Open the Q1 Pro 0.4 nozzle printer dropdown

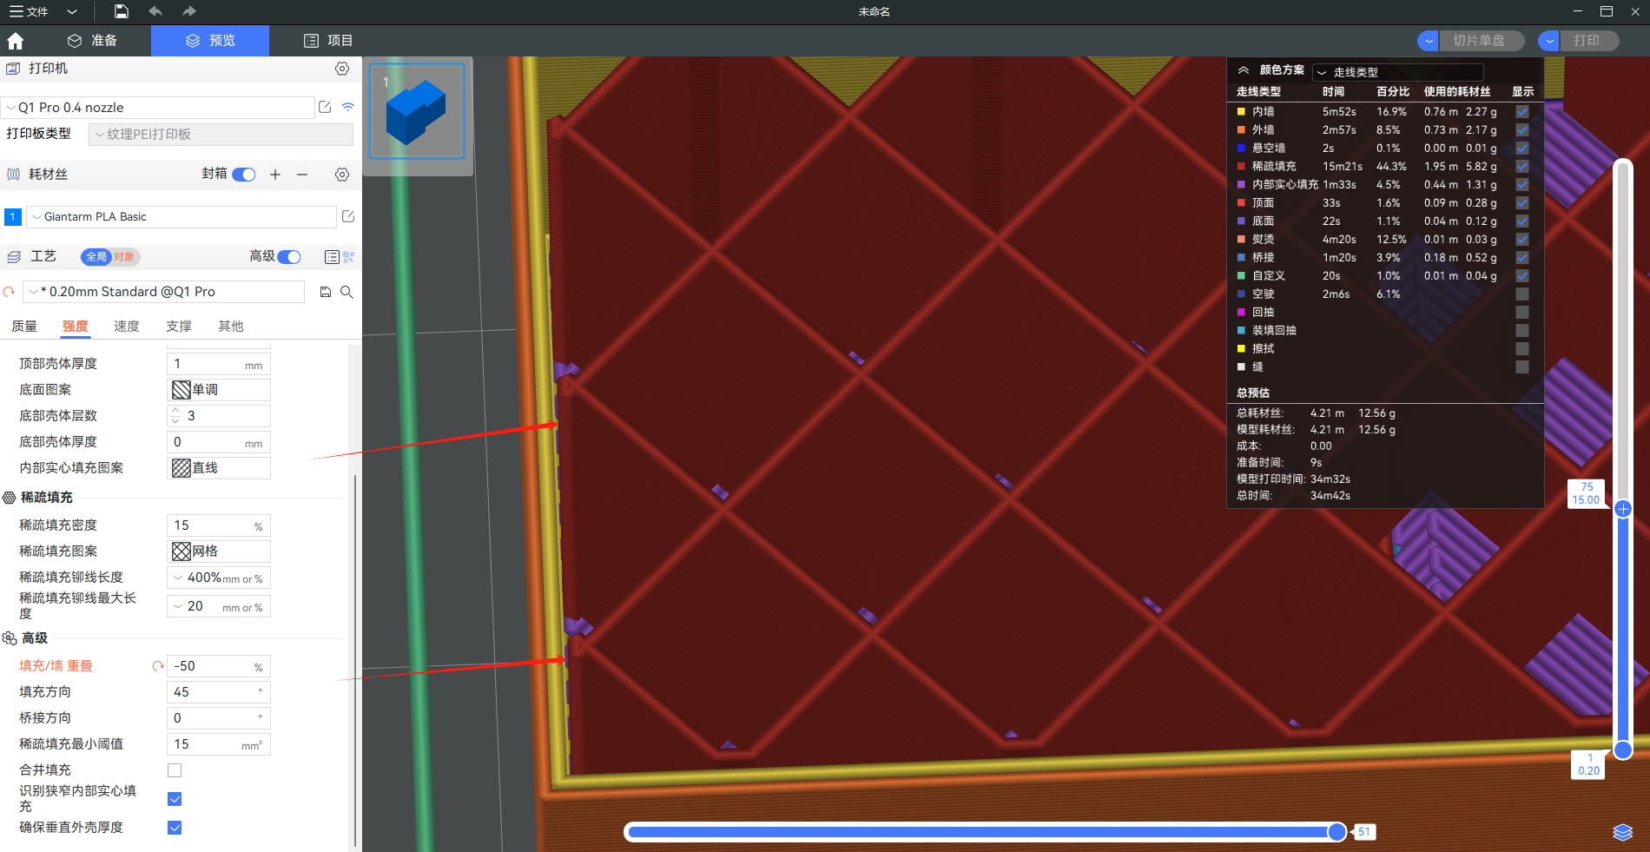158,108
